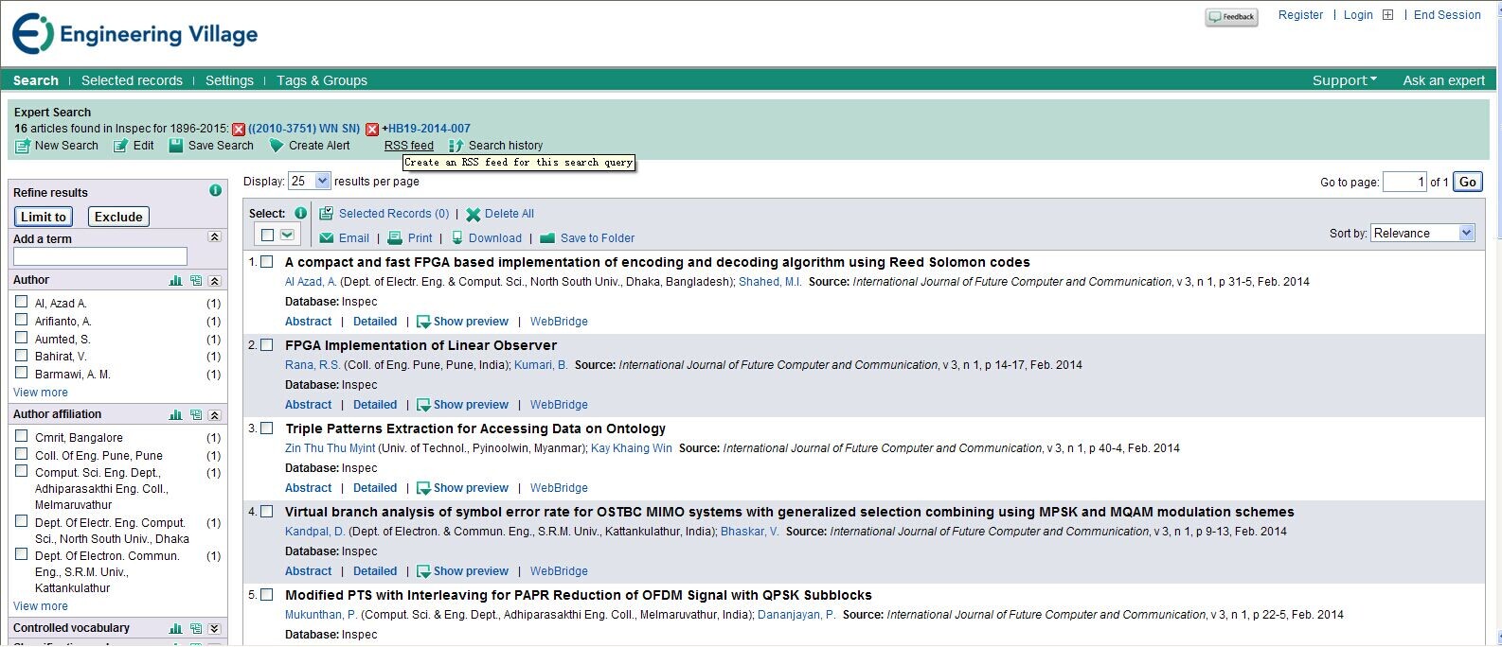This screenshot has width=1502, height=647.
Task: Click the Exclude button
Action: pyautogui.click(x=118, y=217)
